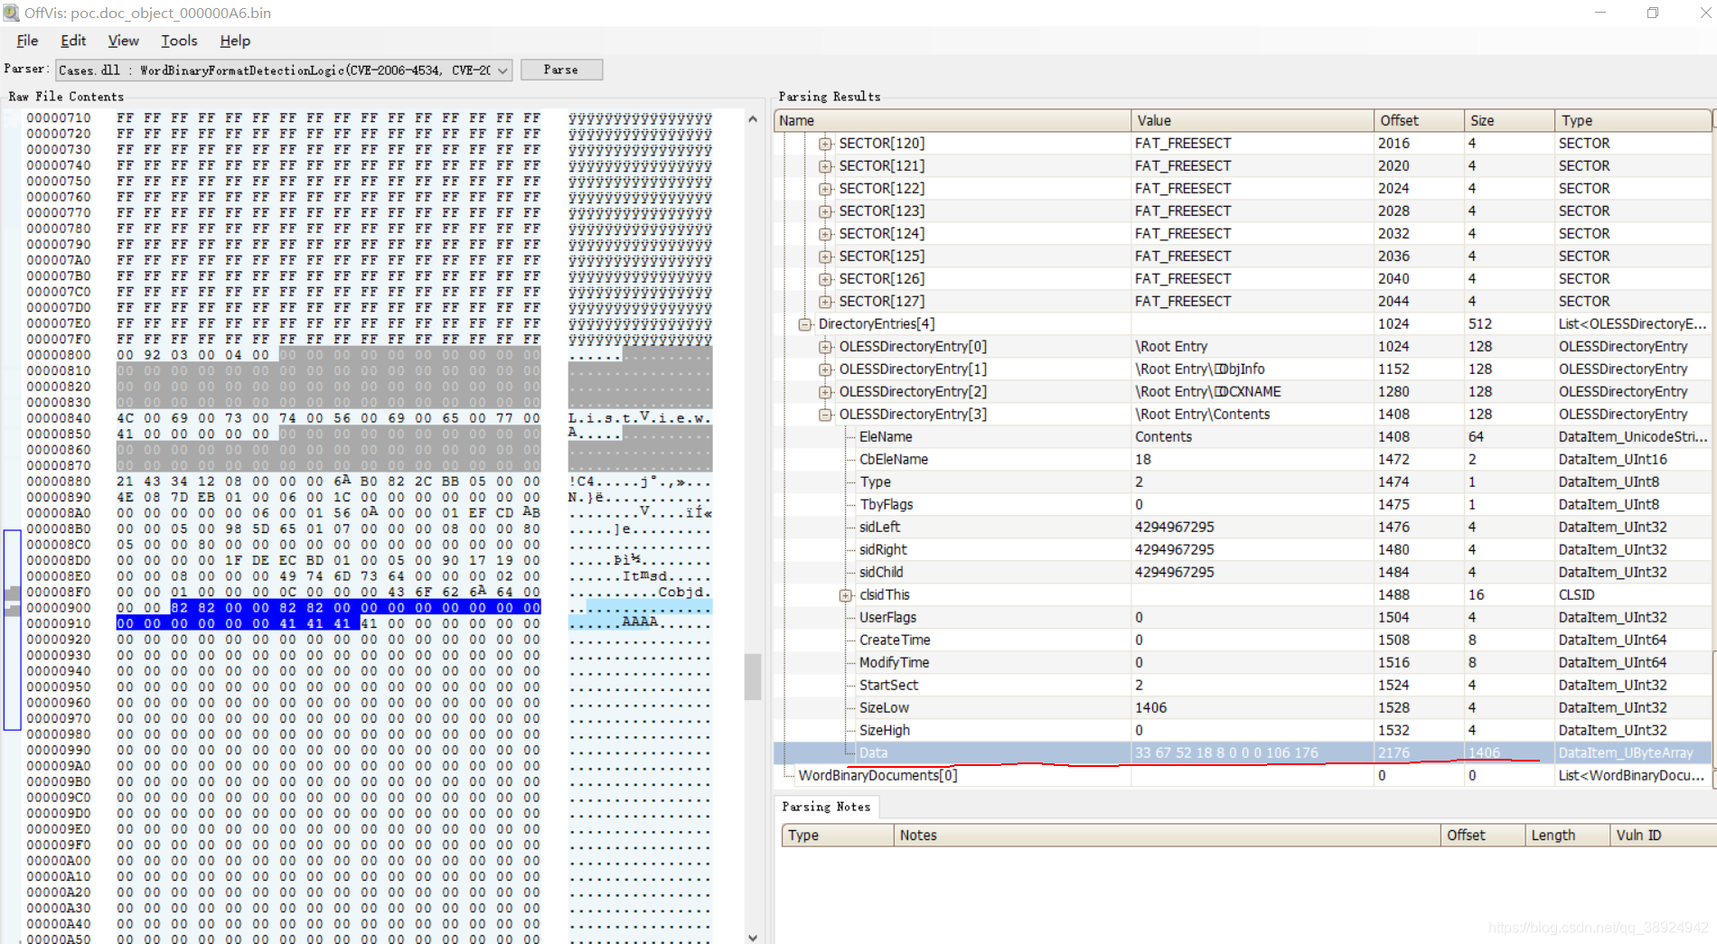Click the 00000900 offset line in hex view
Viewport: 1717px width, 944px height.
[59, 608]
